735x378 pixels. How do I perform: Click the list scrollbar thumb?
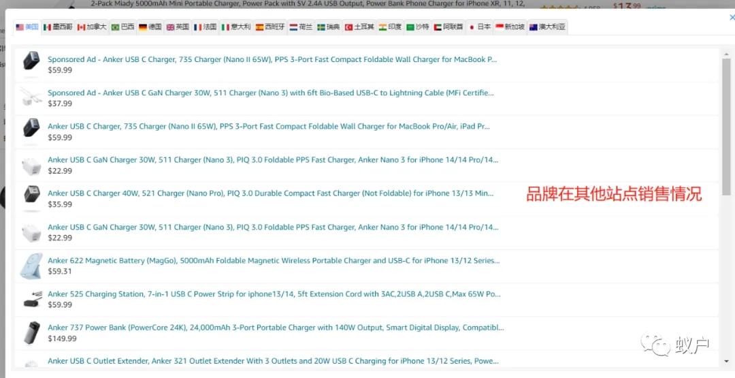tap(726, 127)
